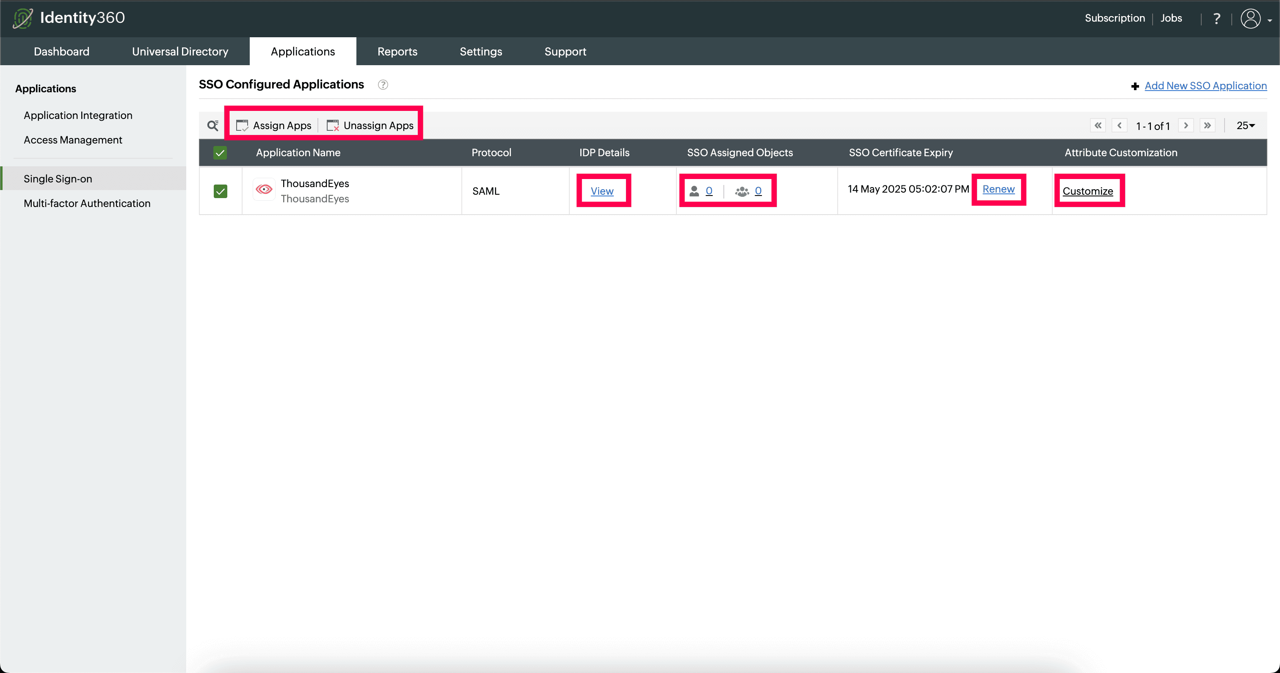This screenshot has height=673, width=1280.
Task: Go to the next page arrow
Action: [1186, 125]
